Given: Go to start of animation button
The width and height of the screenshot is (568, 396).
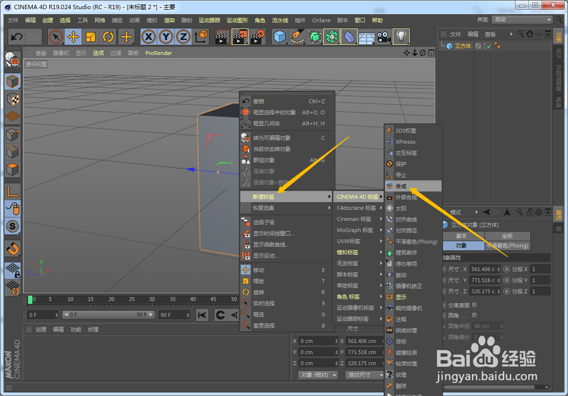Looking at the screenshot, I should click(202, 315).
